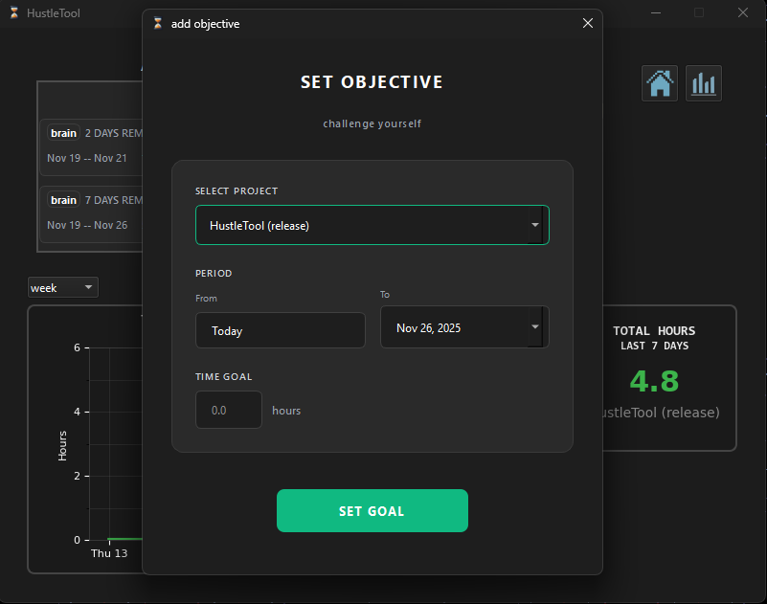This screenshot has width=767, height=604.
Task: Click the brain tag with 7 days remaining
Action: tap(63, 200)
